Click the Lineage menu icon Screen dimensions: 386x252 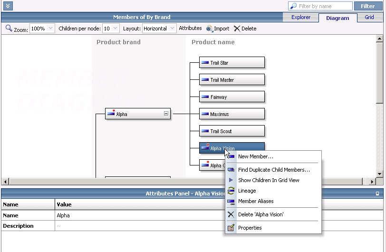coord(231,191)
